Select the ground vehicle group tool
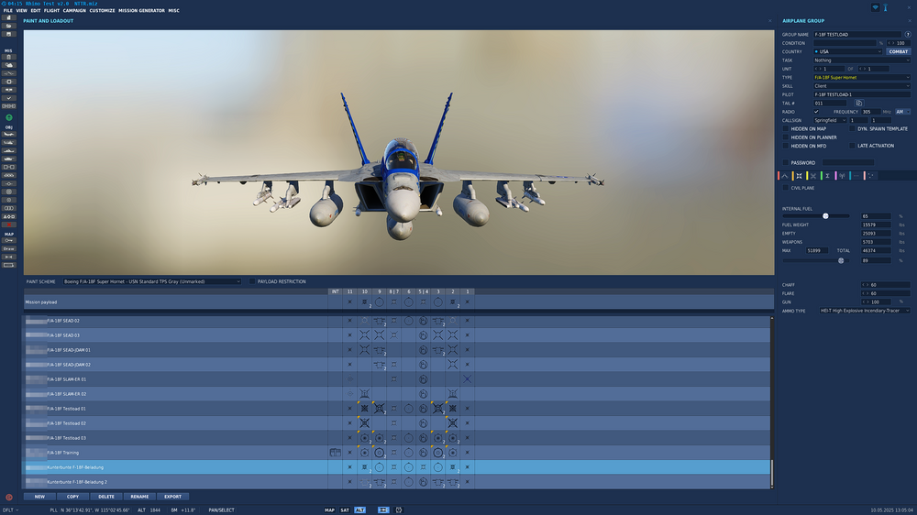This screenshot has height=515, width=917. point(9,159)
